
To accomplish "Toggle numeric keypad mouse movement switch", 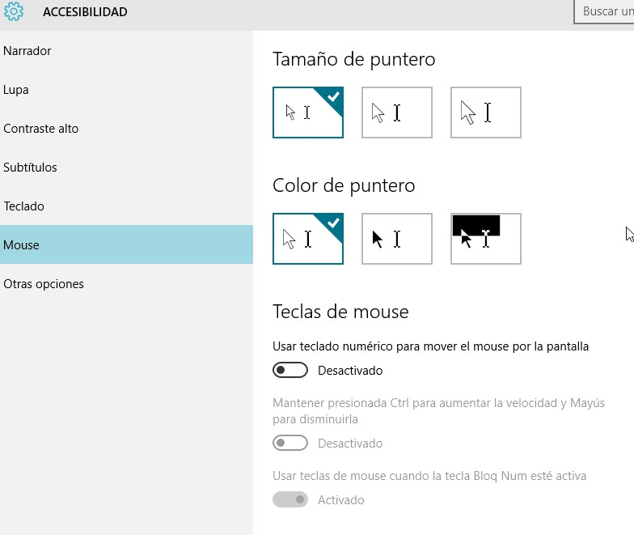I will 290,371.
